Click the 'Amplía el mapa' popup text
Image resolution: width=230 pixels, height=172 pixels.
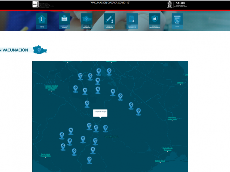pyautogui.click(x=99, y=112)
